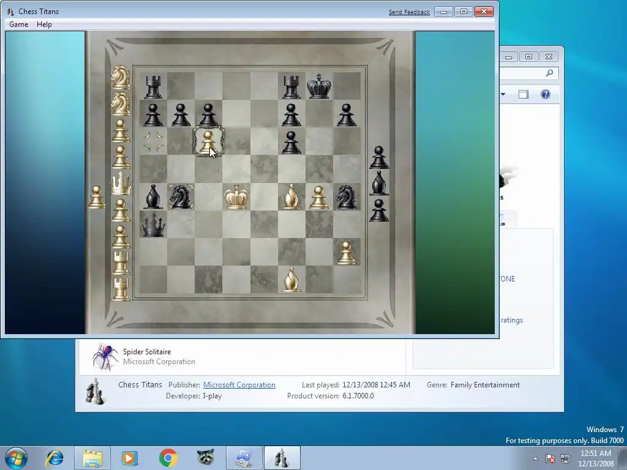Select the black knight on the right edge file
627x470 pixels.
(347, 196)
